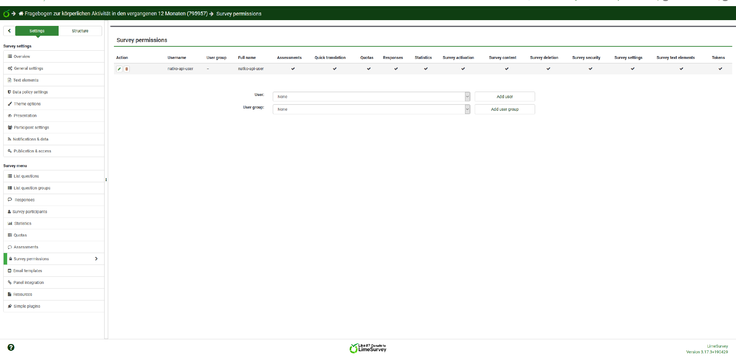The width and height of the screenshot is (736, 358).
Task: Click the pencil edit permissions icon
Action: 119,69
